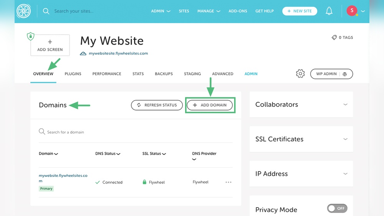Click the 0 TAGS label

pos(346,38)
